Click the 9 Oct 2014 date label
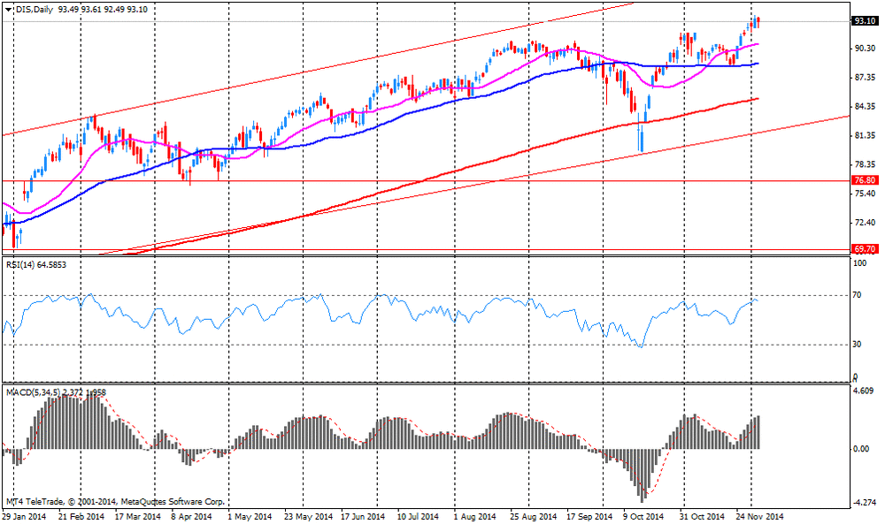This screenshot has width=885, height=524. click(x=643, y=516)
